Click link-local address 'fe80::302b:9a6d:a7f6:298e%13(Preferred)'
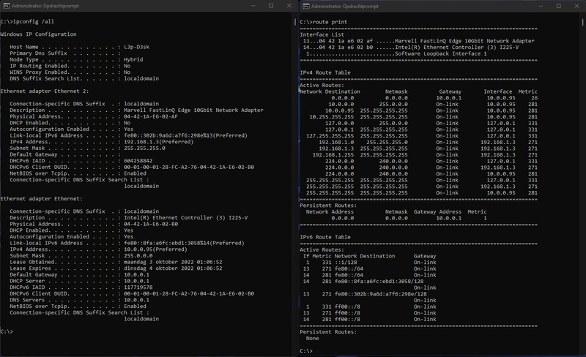 [x=186, y=135]
